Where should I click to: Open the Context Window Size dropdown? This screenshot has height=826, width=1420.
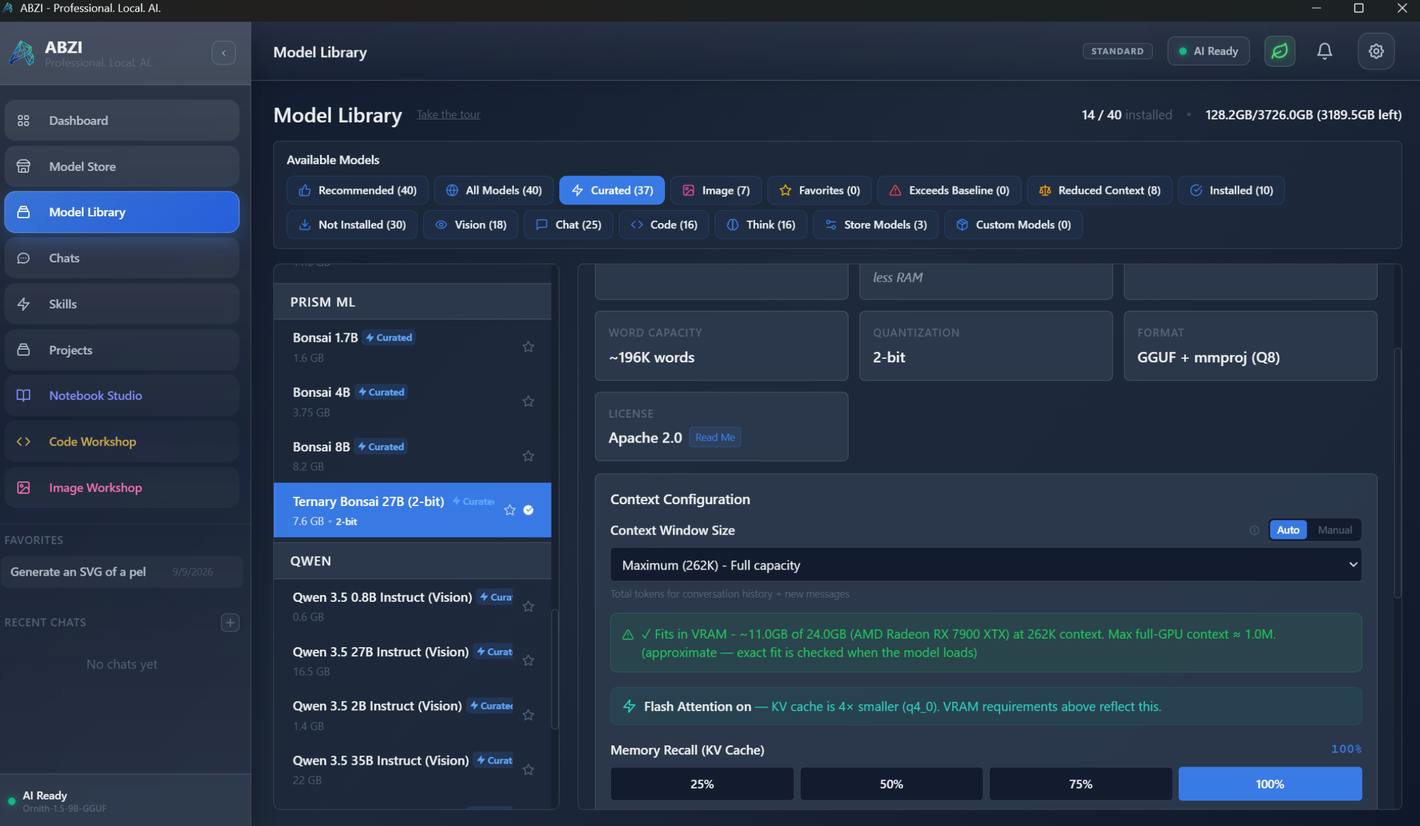pyautogui.click(x=985, y=565)
